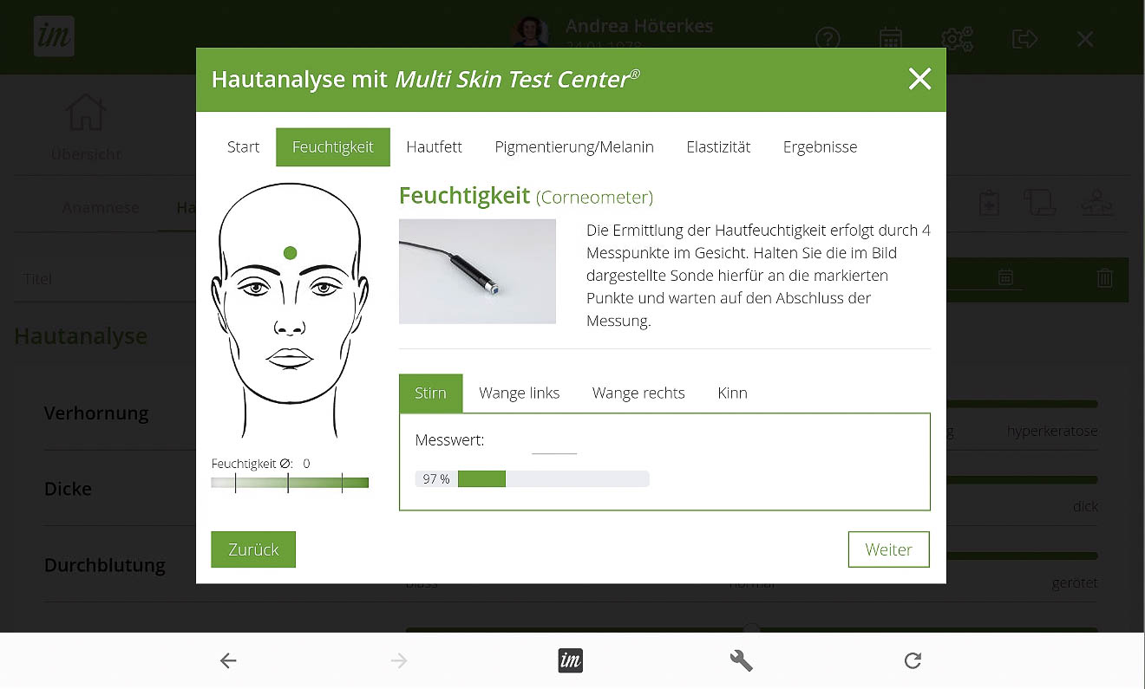
Task: Click the Verhornung slider track
Action: pos(1022,404)
